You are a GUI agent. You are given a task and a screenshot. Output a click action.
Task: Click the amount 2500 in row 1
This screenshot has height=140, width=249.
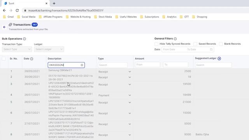point(188,71)
